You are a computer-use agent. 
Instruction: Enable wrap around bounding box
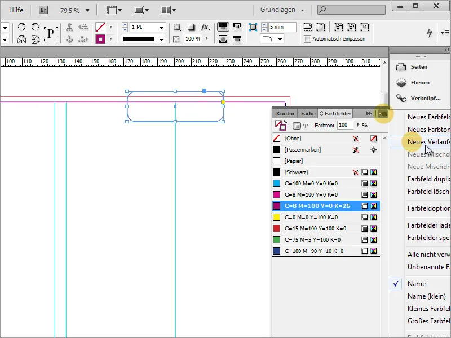click(237, 27)
